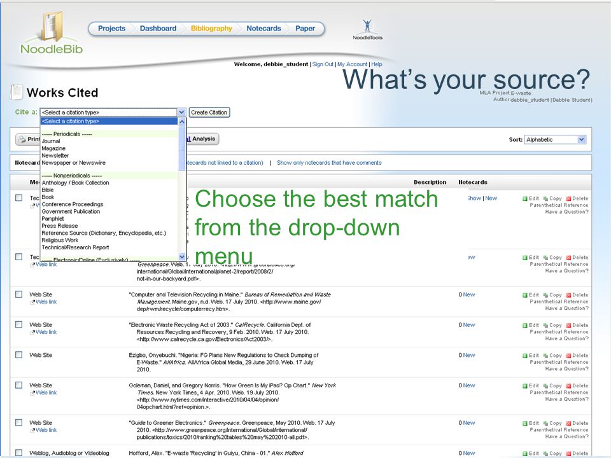Select the Ezigbo Nigeria citation checkbox
Viewport: 611px width, 458px height.
[x=18, y=355]
